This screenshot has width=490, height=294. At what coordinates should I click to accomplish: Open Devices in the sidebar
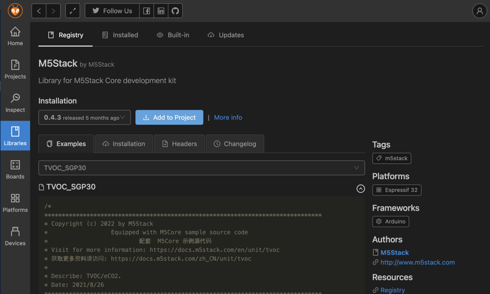click(15, 236)
